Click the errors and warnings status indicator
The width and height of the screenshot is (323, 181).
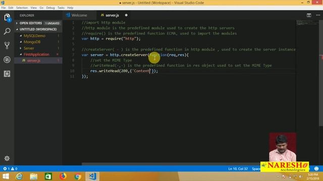pos(10,169)
